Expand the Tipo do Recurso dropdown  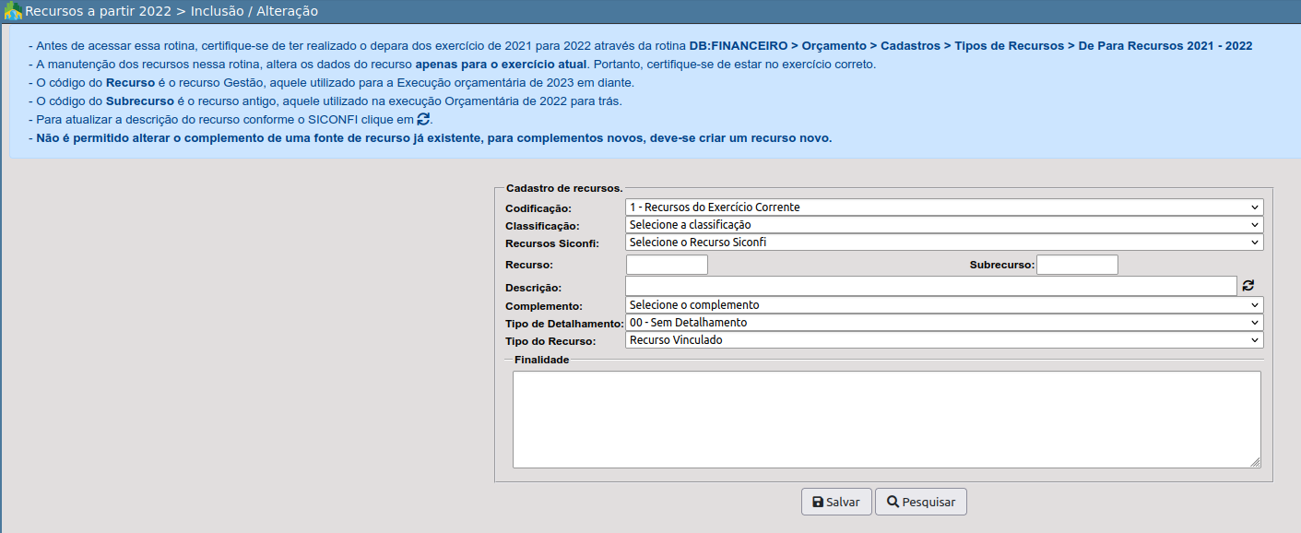pyautogui.click(x=943, y=340)
